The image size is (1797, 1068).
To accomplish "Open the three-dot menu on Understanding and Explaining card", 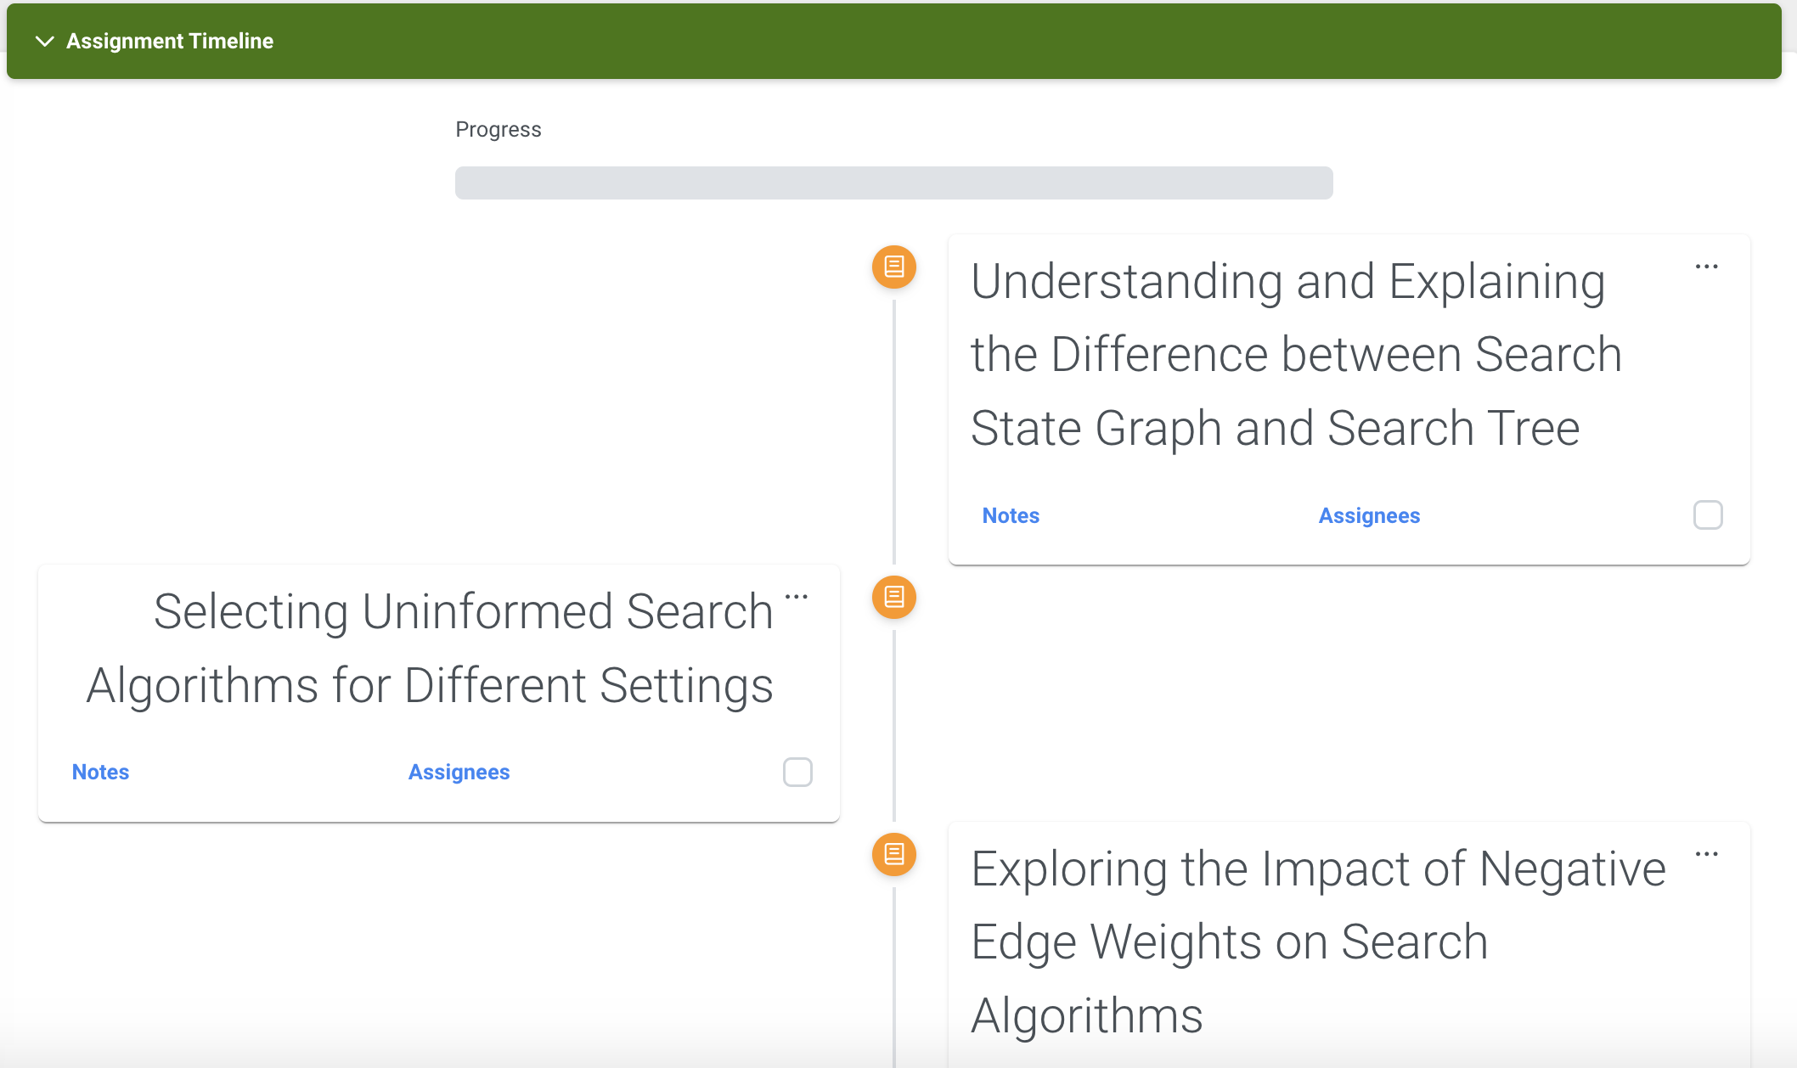I will (x=1707, y=267).
